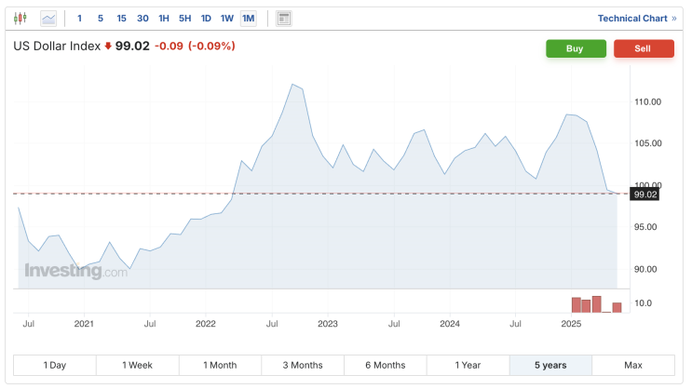Click the 95.00 axis label
Screen dimensions: 692x389
coord(645,227)
